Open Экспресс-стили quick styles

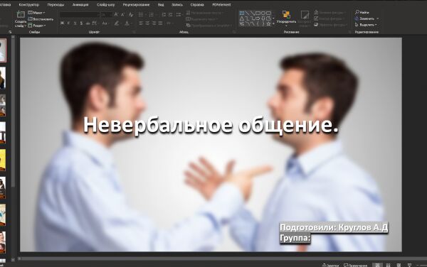(x=304, y=18)
